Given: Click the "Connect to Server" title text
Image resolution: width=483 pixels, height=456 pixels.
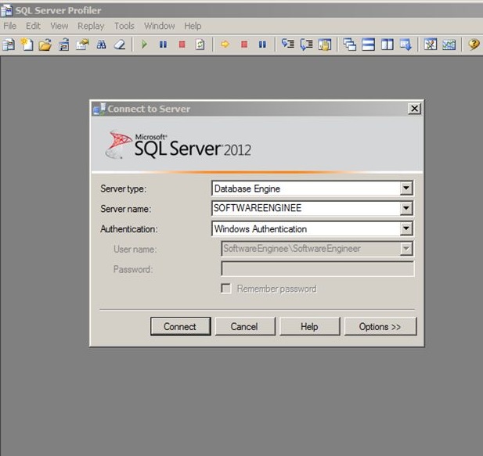Looking at the screenshot, I should tap(149, 109).
